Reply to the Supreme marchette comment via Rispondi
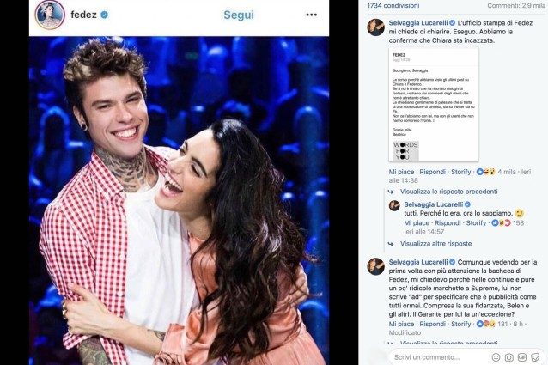This screenshot has height=365, width=548. pyautogui.click(x=432, y=324)
